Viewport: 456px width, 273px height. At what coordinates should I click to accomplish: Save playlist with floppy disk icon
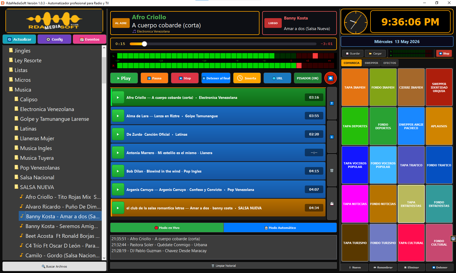click(x=332, y=204)
